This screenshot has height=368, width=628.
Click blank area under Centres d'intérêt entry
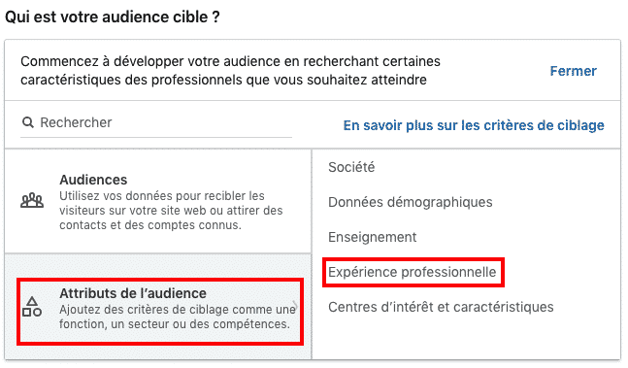(x=466, y=337)
